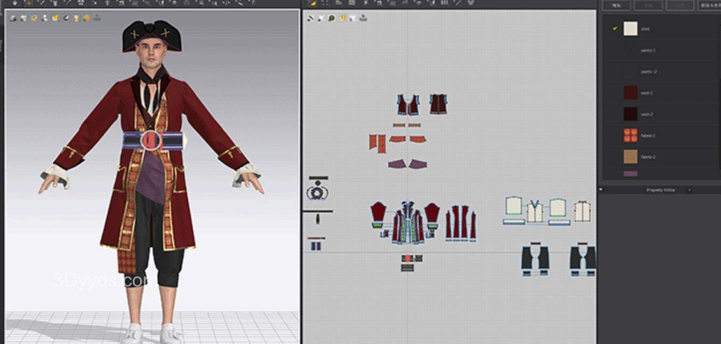Image resolution: width=721 pixels, height=344 pixels.
Task: Select the fabric-1 patterned red swatch
Action: pyautogui.click(x=630, y=136)
